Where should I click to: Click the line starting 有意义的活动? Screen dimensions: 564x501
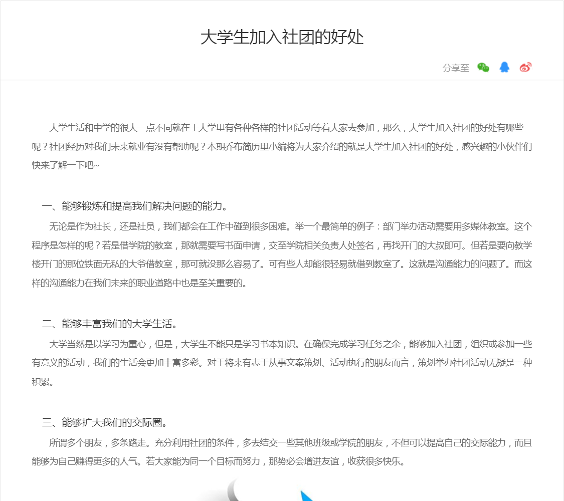pyautogui.click(x=282, y=363)
